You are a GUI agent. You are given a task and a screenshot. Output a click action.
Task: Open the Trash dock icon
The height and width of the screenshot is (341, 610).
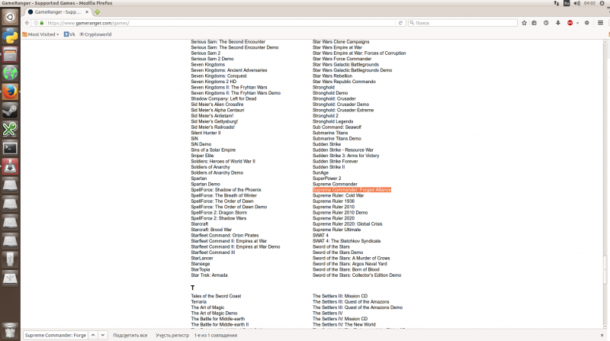point(10,330)
